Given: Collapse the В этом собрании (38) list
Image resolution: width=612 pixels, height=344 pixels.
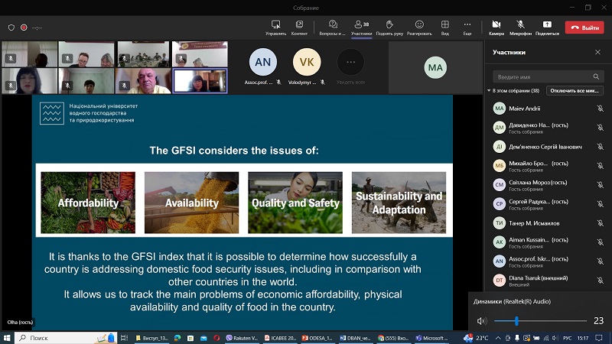Looking at the screenshot, I should (490, 90).
